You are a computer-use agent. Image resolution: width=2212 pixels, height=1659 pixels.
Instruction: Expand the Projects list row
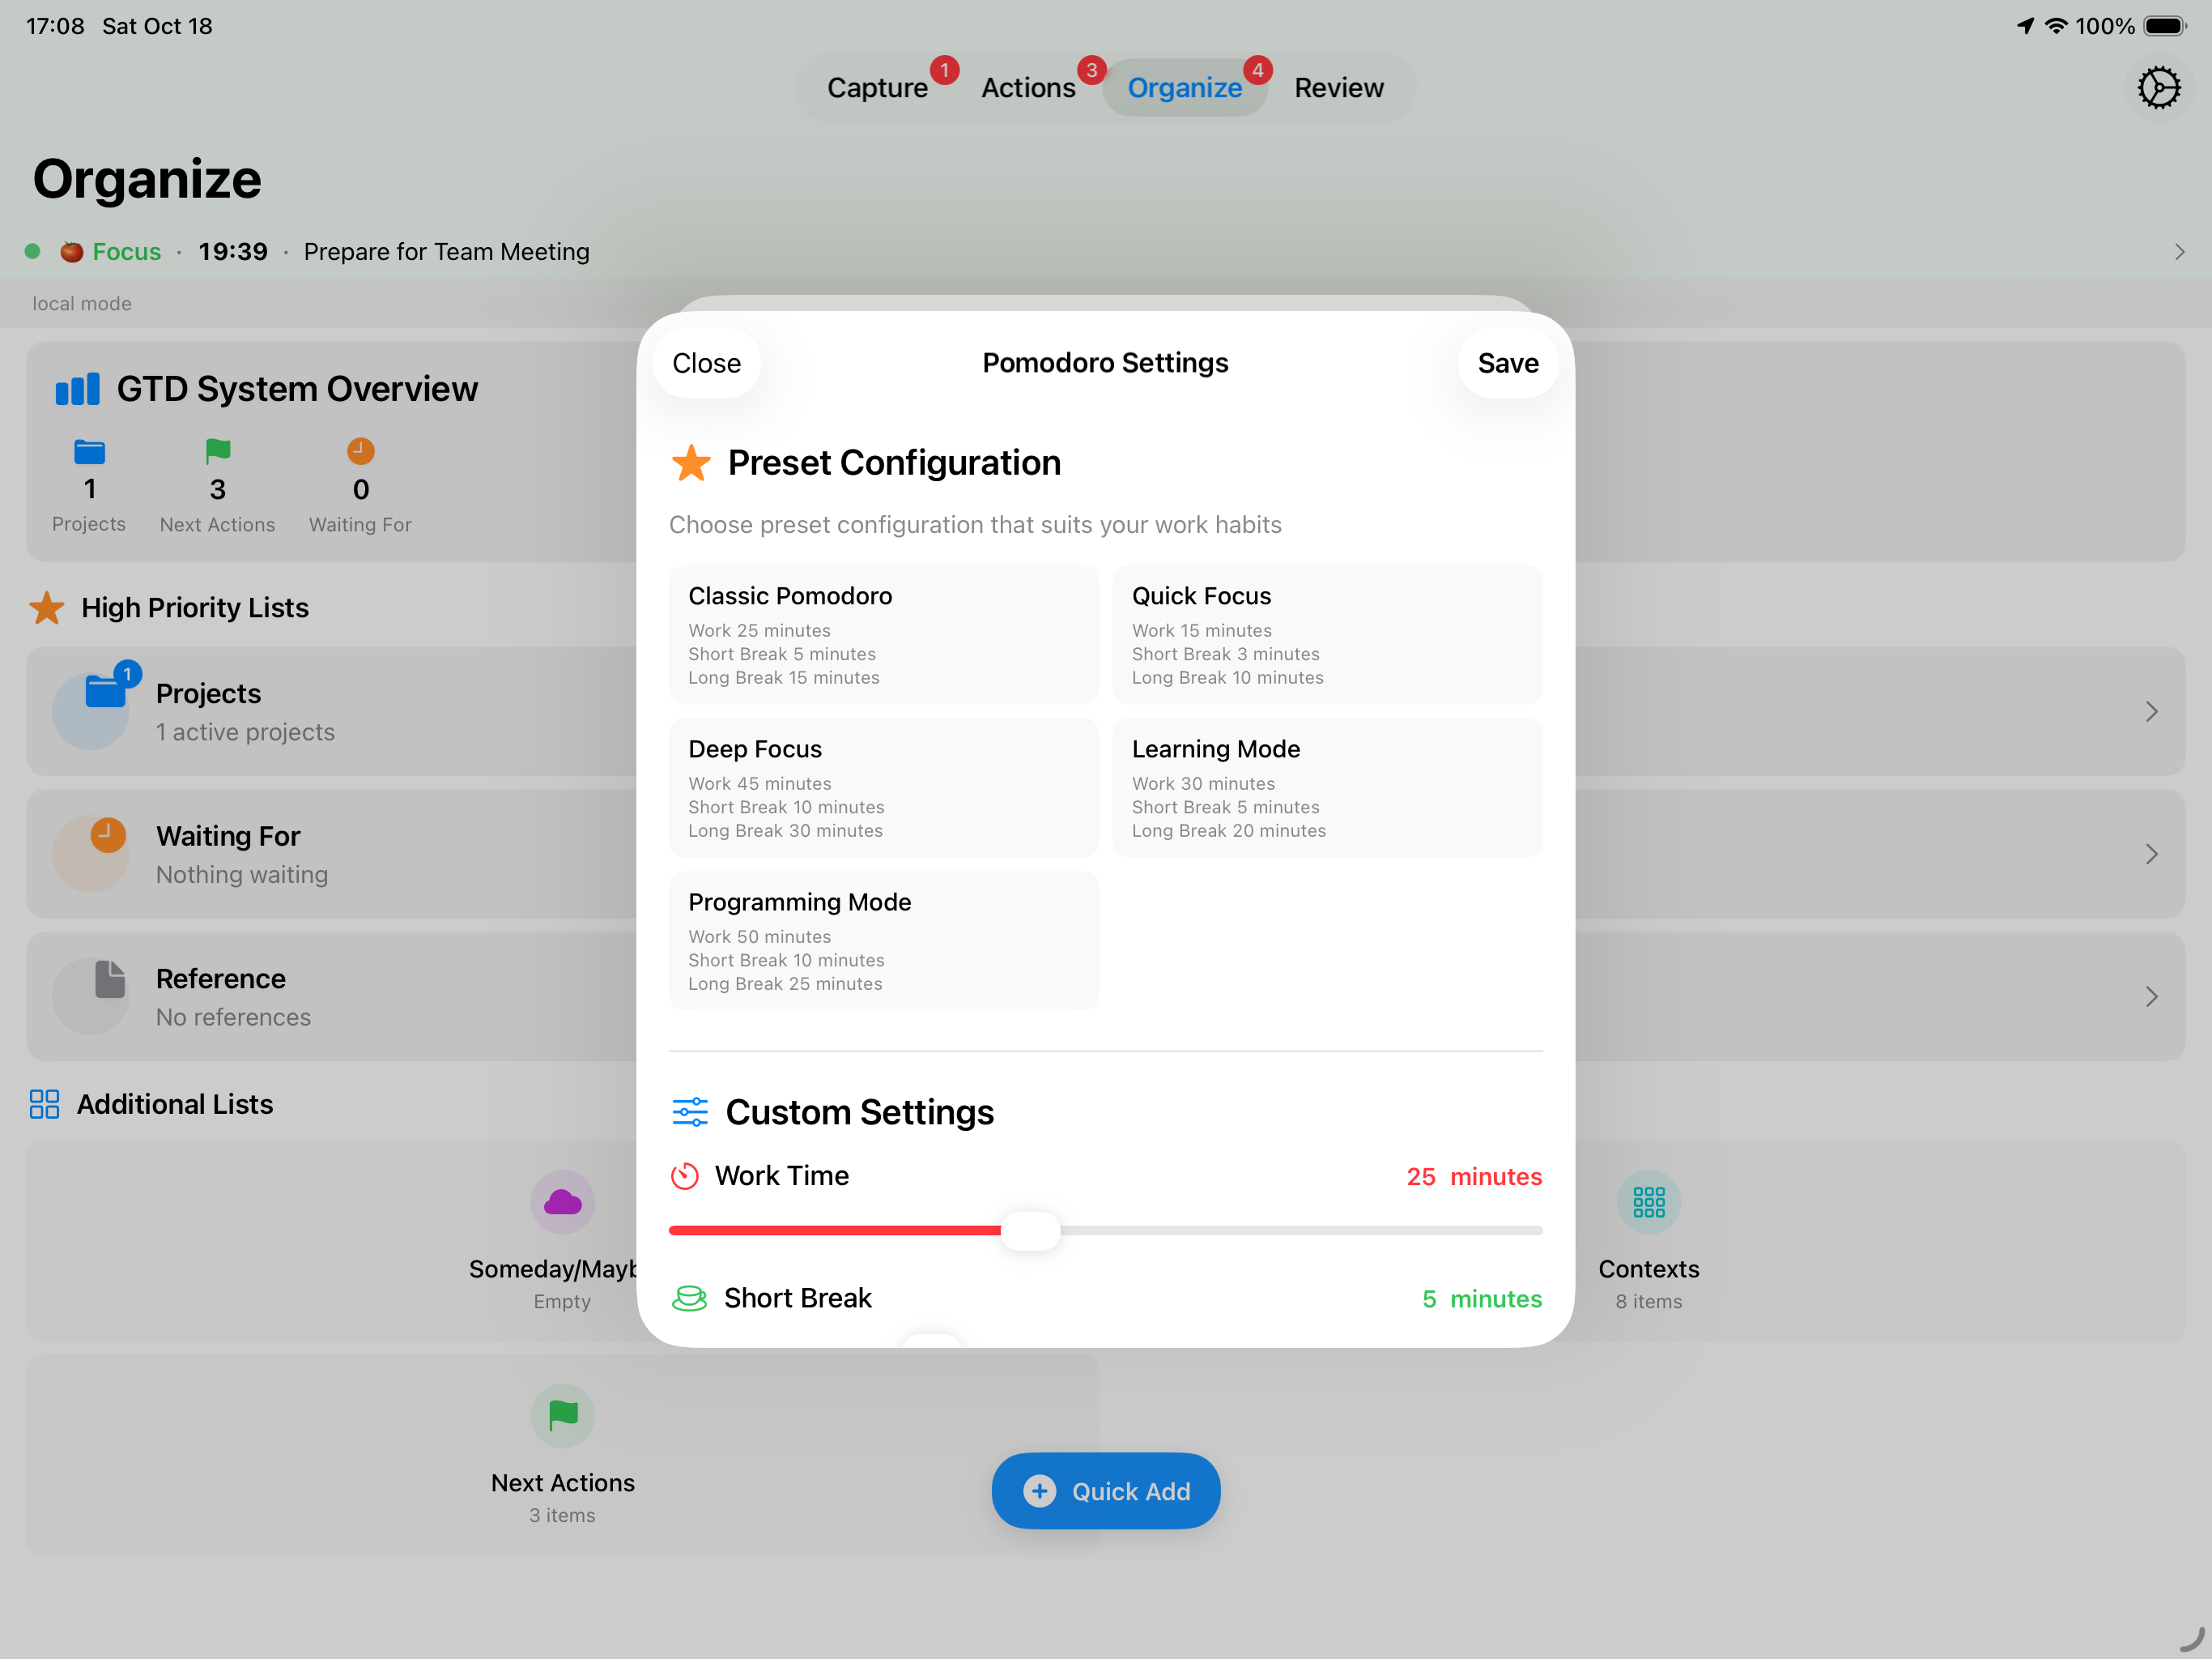pyautogui.click(x=2153, y=711)
